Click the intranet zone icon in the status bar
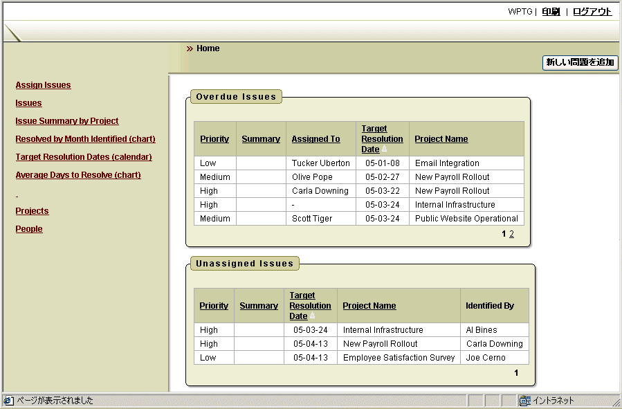This screenshot has width=622, height=409. pyautogui.click(x=525, y=401)
